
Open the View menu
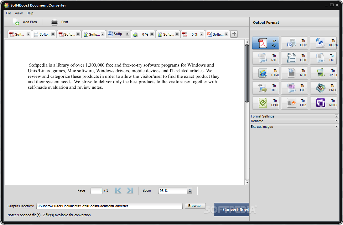point(18,13)
